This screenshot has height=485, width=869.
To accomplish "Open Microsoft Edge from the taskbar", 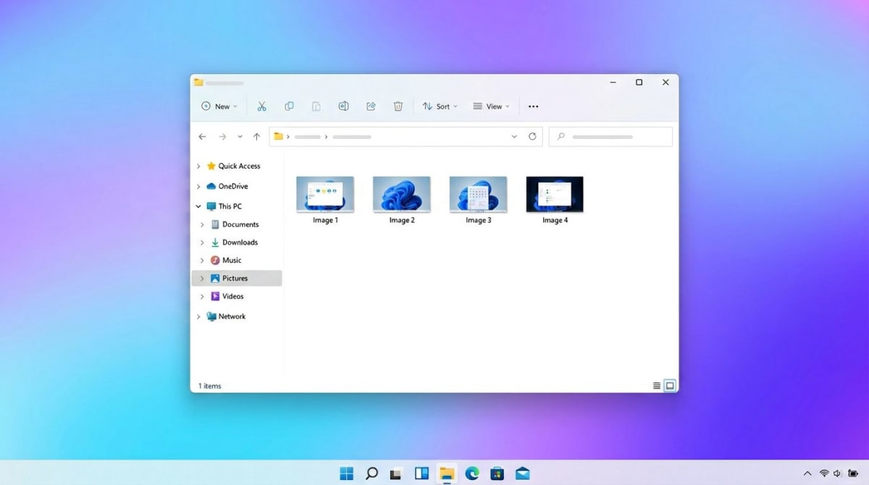I will pos(472,473).
